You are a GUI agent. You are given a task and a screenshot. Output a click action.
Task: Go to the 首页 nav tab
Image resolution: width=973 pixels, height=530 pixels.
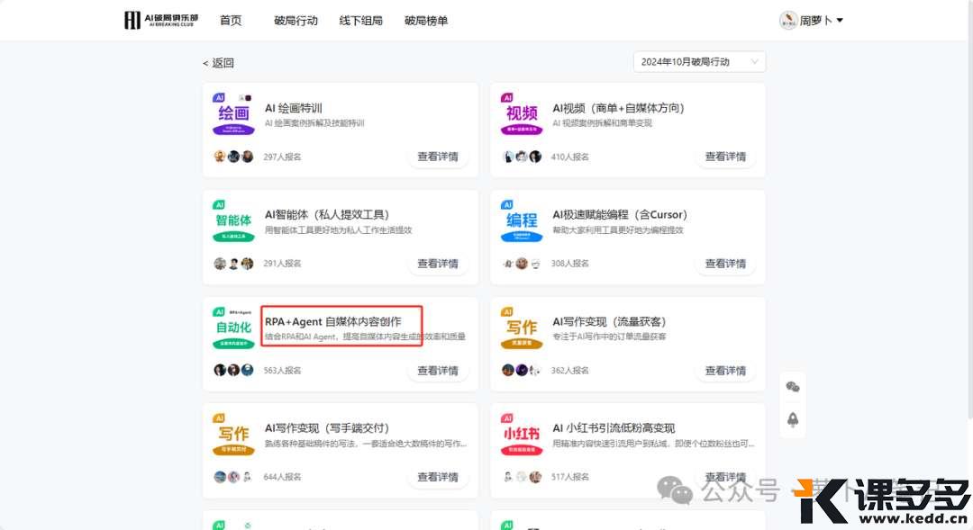pos(231,21)
